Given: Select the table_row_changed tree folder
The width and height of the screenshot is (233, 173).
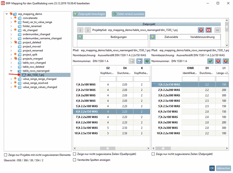Looking at the screenshot, I should click(x=34, y=63).
